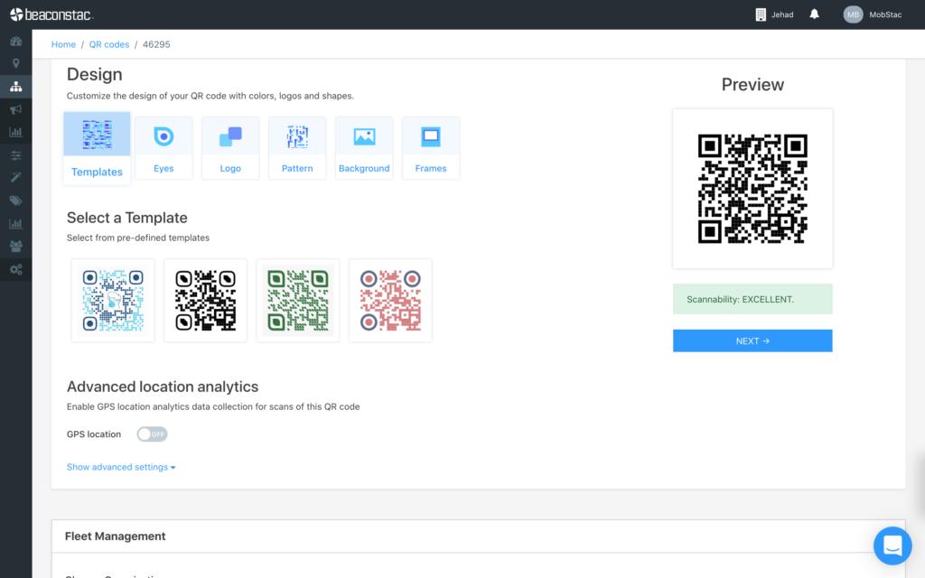Click the NEXT button
925x578 pixels.
(752, 340)
